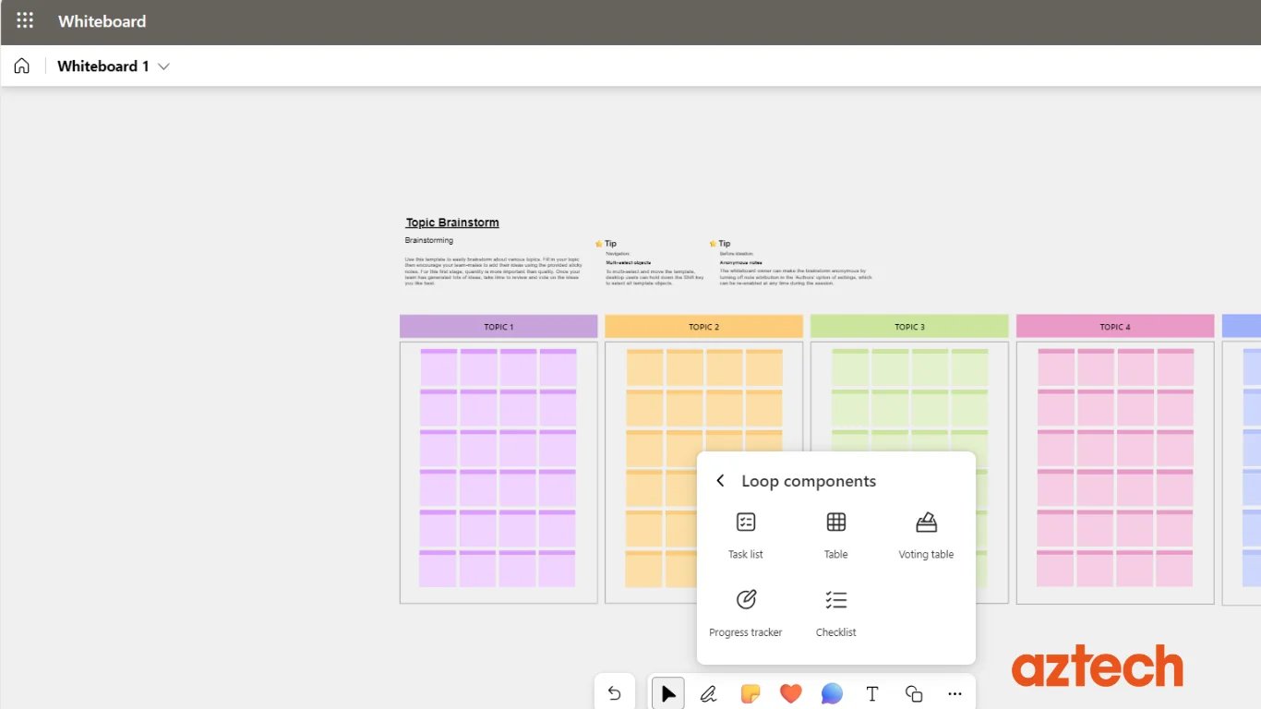This screenshot has width=1261, height=709.
Task: Click the TOPIC 1 purple header
Action: point(498,327)
